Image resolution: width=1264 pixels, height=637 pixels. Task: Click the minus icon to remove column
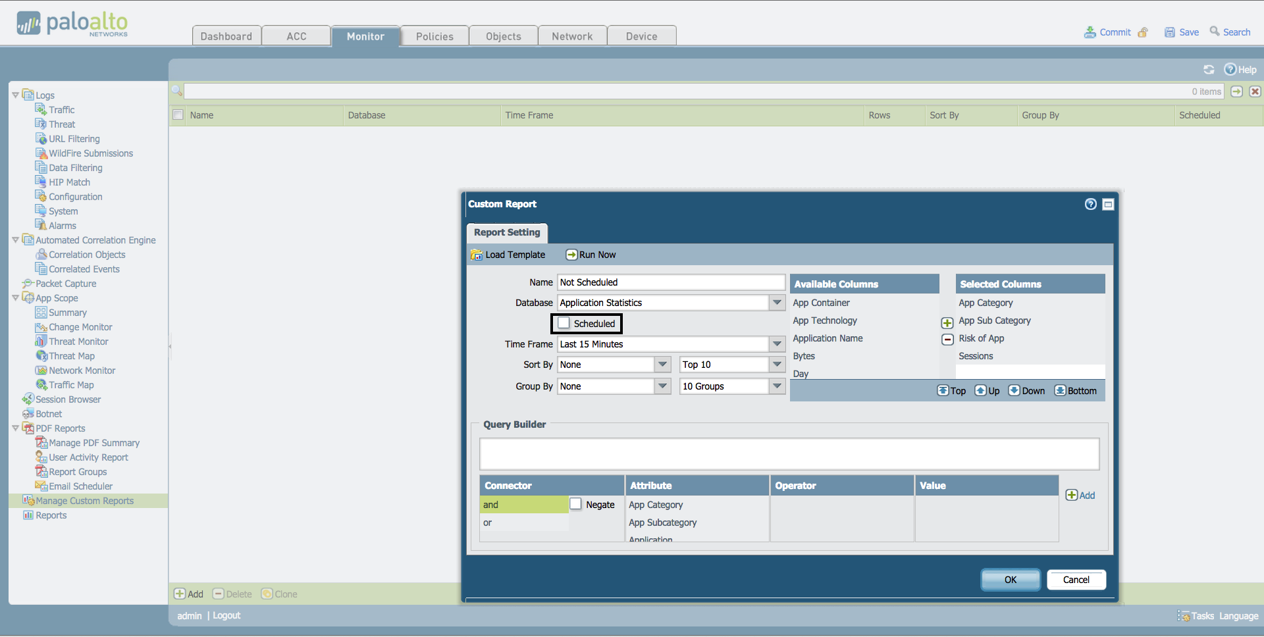point(947,340)
